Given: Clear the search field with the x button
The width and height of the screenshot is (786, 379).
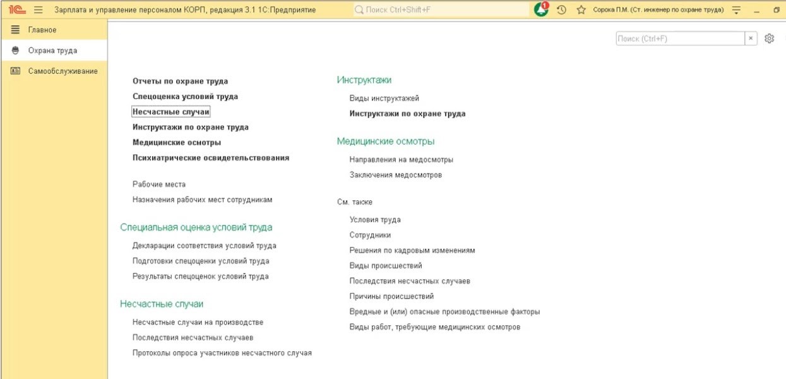Looking at the screenshot, I should tap(751, 39).
